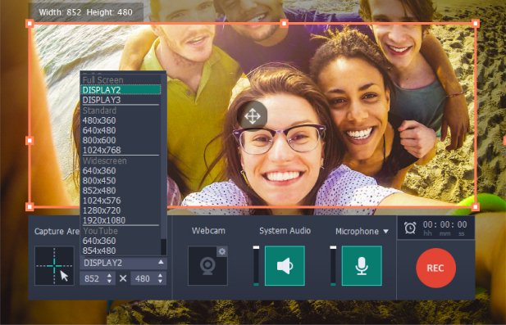Click top-left capture frame handle

click(30, 23)
